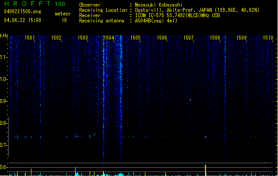
Task: Click observer name Masayuki Kobayashi
Action: (159, 5)
